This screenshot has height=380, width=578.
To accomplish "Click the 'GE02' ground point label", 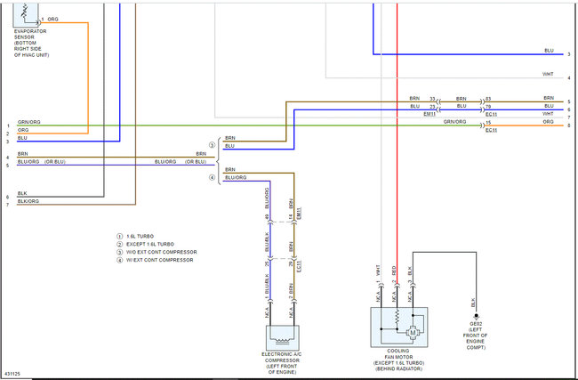I will tap(476, 324).
